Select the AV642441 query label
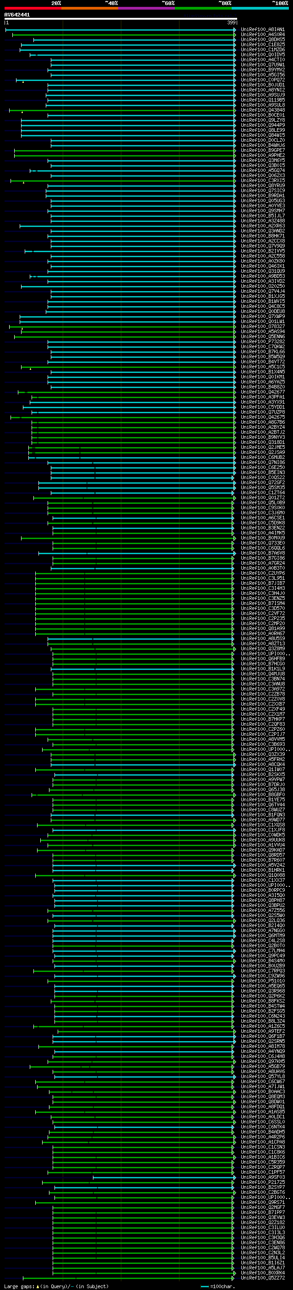 coord(17,15)
